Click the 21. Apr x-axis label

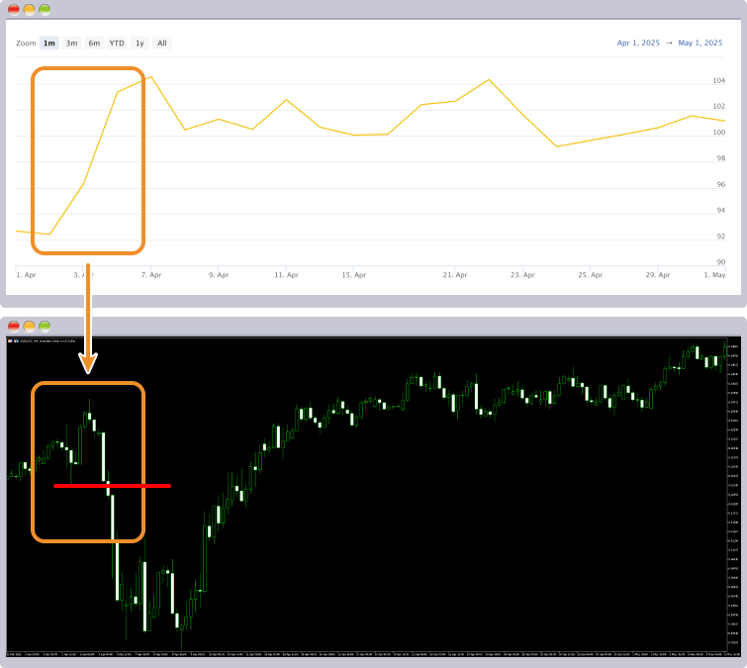coord(455,274)
